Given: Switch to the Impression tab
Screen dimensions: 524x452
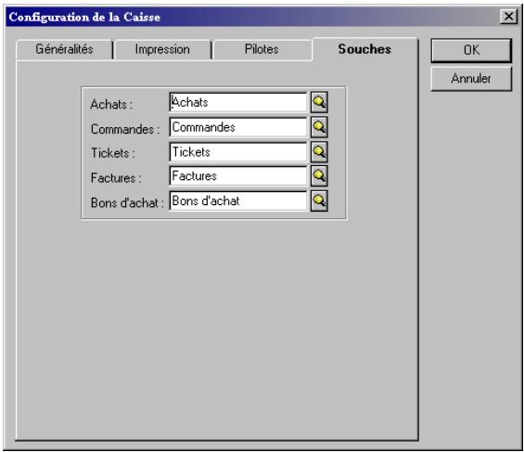Looking at the screenshot, I should point(162,49).
